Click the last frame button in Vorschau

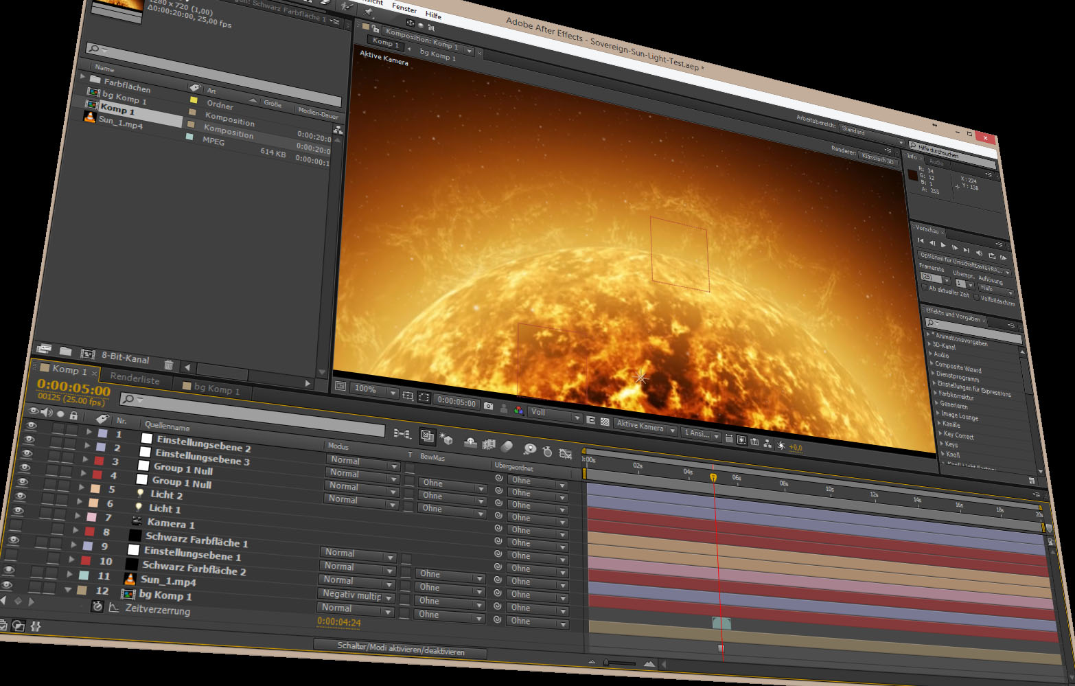pos(966,249)
